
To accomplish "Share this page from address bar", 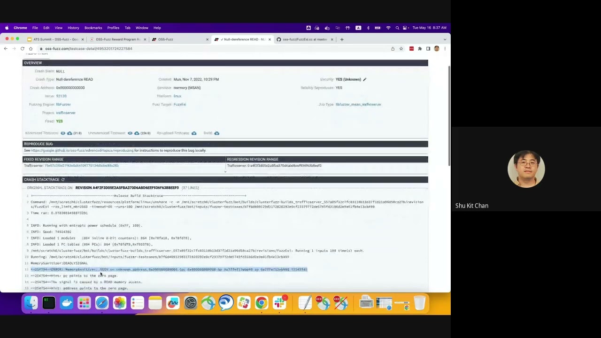I will [393, 49].
